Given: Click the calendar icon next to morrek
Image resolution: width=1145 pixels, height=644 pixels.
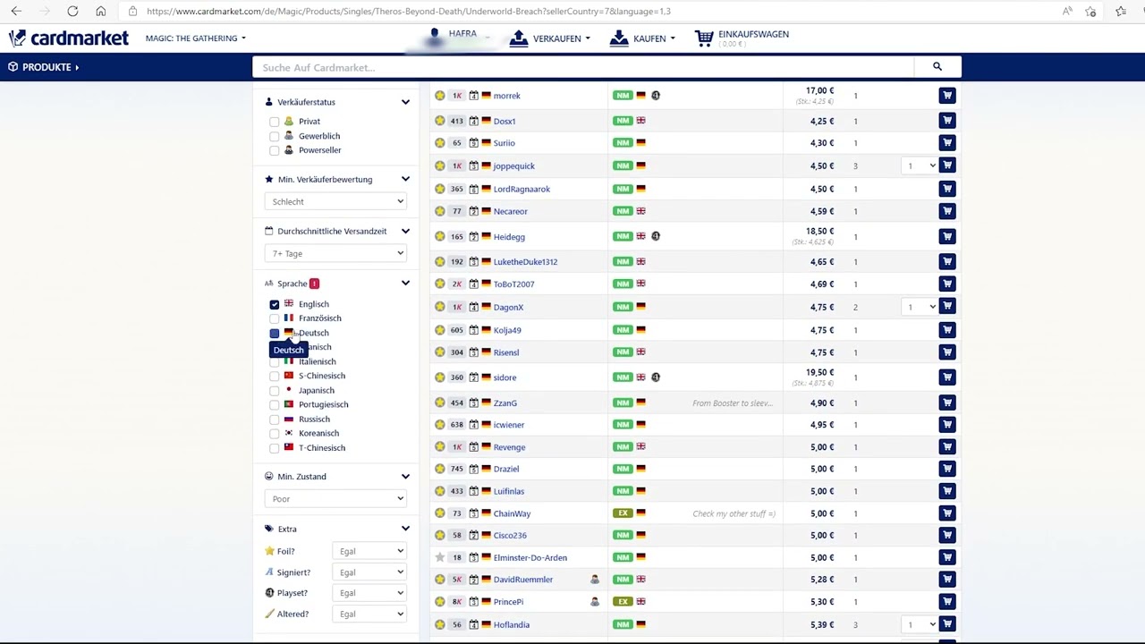Looking at the screenshot, I should click(474, 96).
